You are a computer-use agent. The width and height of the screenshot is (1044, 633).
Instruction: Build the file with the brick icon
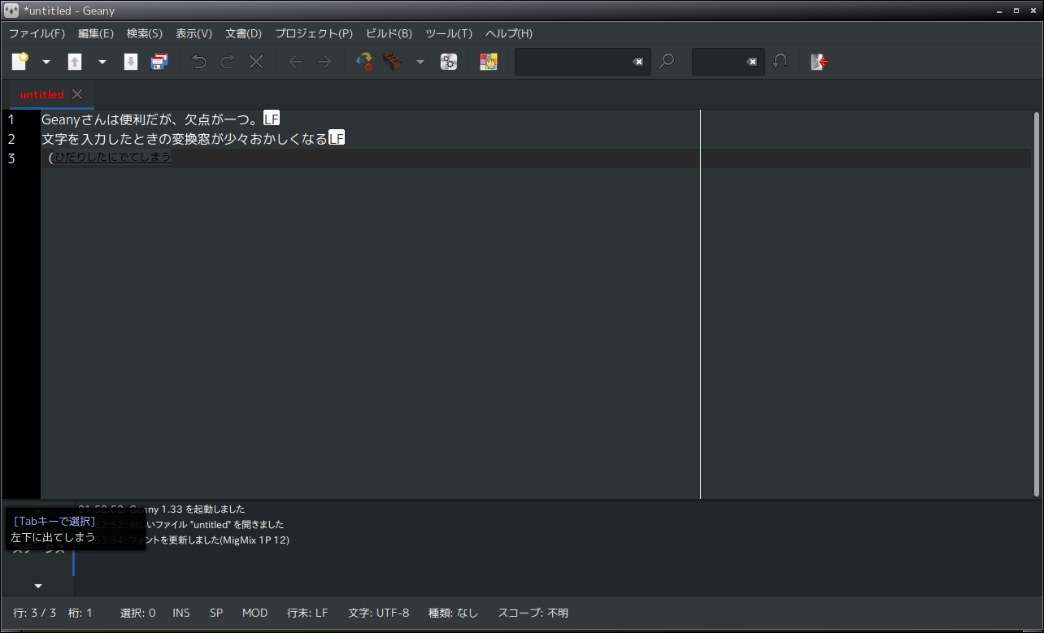pos(394,62)
